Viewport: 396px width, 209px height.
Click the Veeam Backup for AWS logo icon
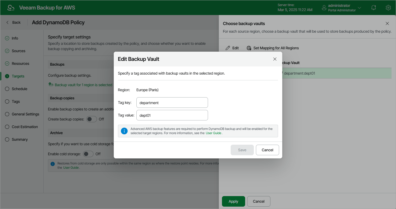point(11,8)
